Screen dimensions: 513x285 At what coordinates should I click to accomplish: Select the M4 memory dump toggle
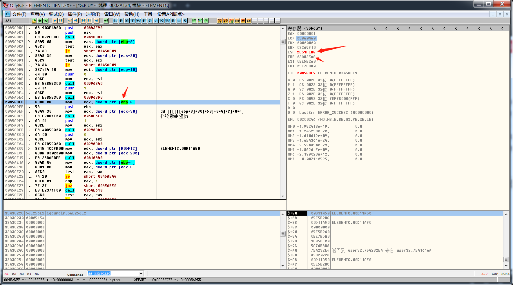(29, 274)
